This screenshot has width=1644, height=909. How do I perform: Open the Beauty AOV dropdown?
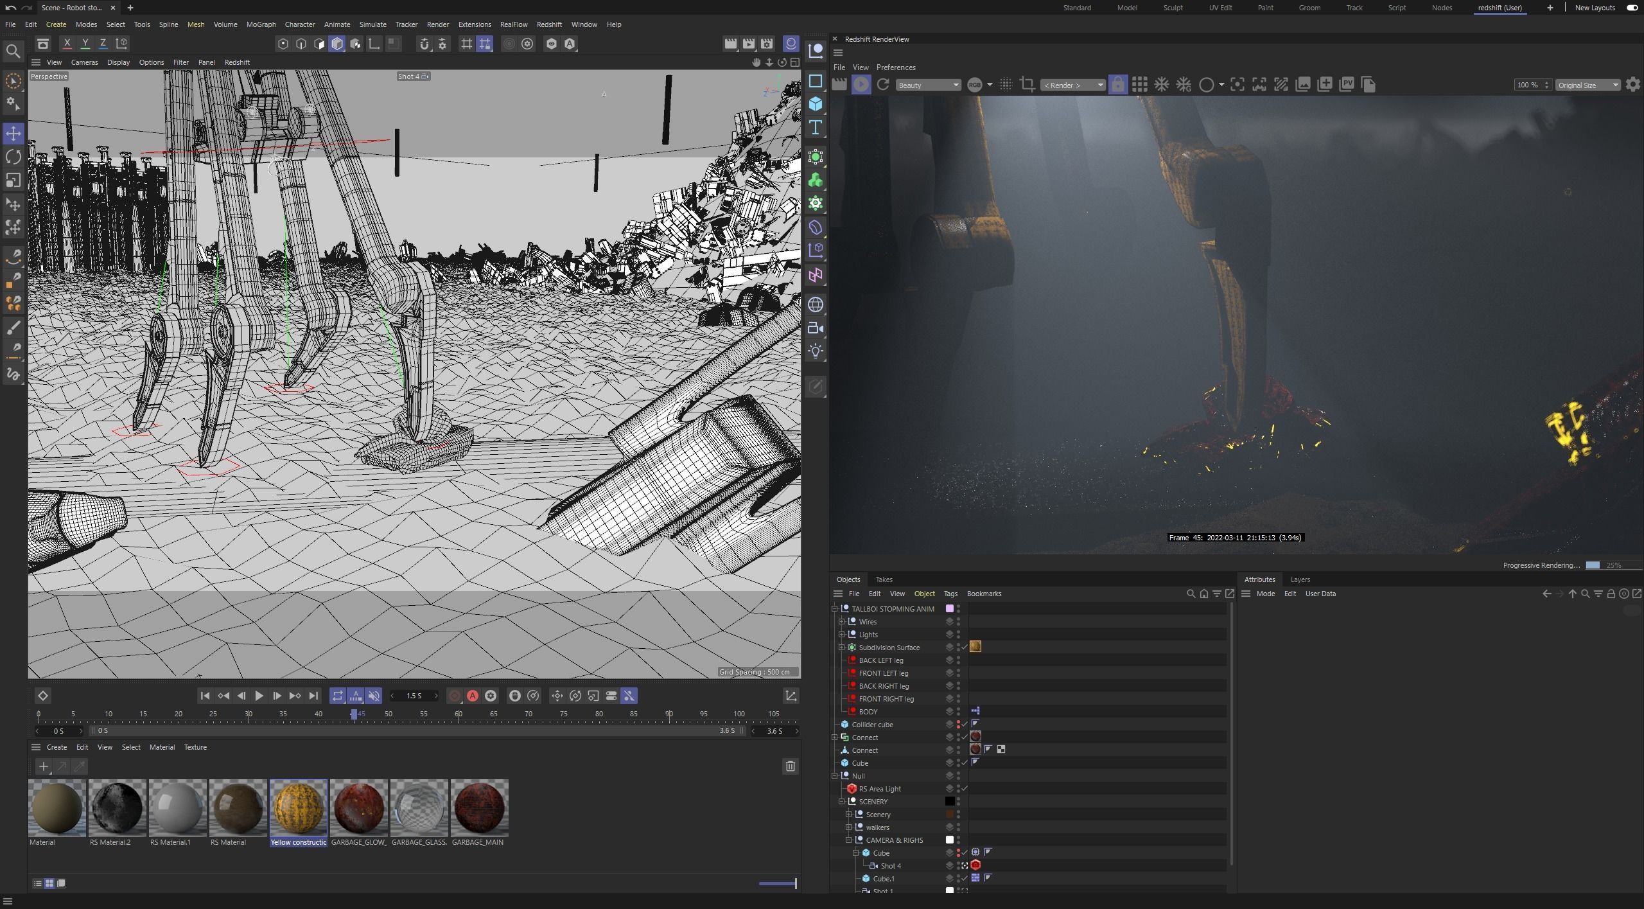tap(928, 85)
